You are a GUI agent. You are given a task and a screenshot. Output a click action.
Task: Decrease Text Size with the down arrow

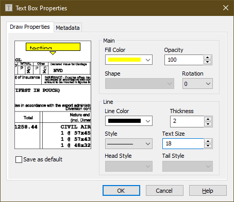pyautogui.click(x=208, y=146)
